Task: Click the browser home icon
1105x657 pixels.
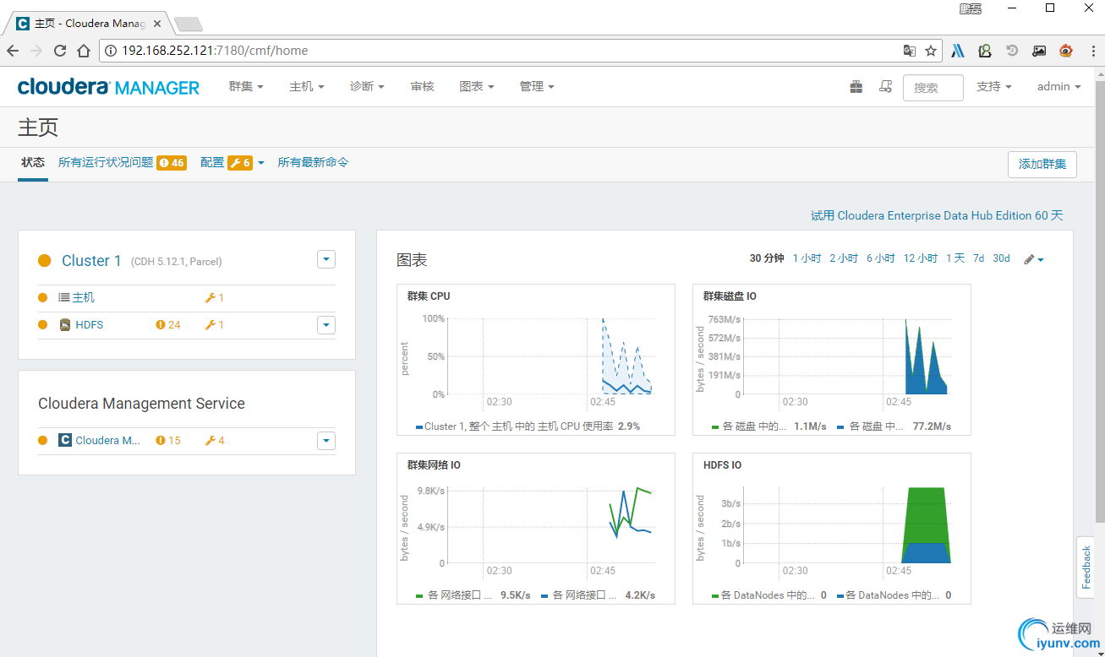Action: [x=84, y=51]
